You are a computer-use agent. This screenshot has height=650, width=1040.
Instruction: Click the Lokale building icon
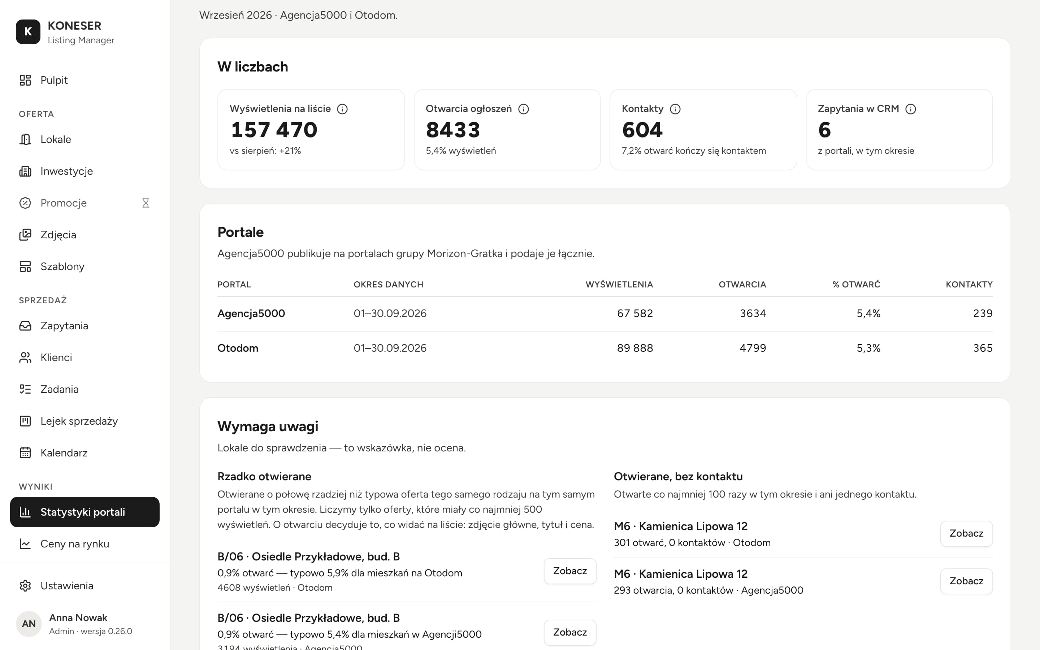pyautogui.click(x=25, y=139)
